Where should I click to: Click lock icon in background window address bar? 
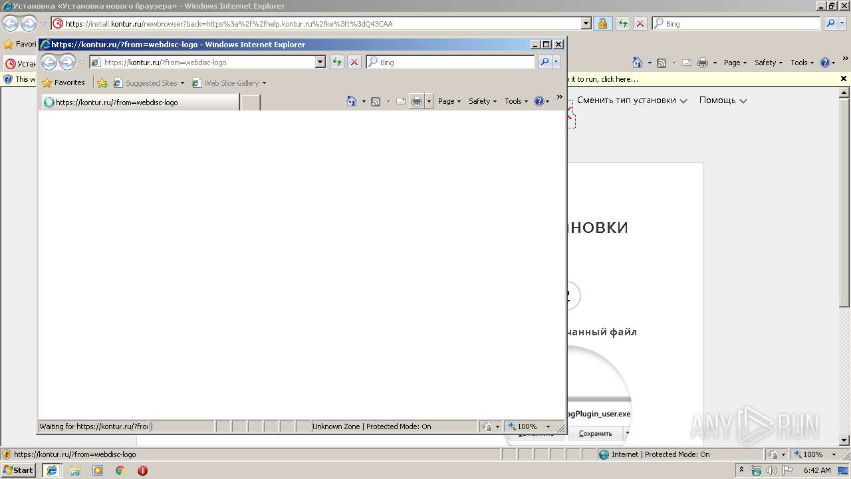pos(602,23)
